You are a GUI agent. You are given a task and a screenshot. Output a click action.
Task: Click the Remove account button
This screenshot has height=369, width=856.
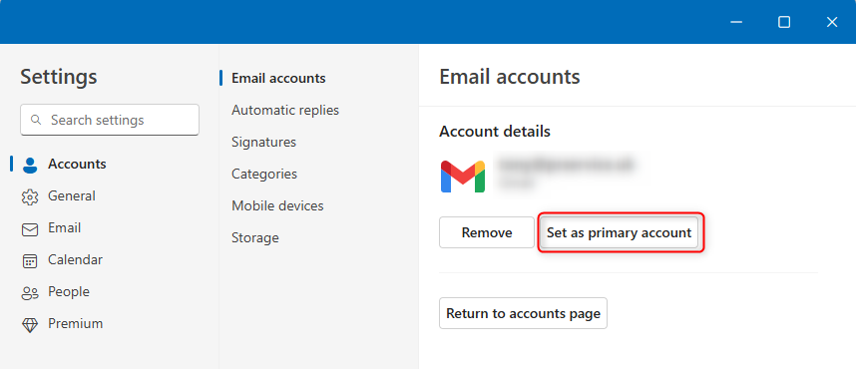coord(487,232)
